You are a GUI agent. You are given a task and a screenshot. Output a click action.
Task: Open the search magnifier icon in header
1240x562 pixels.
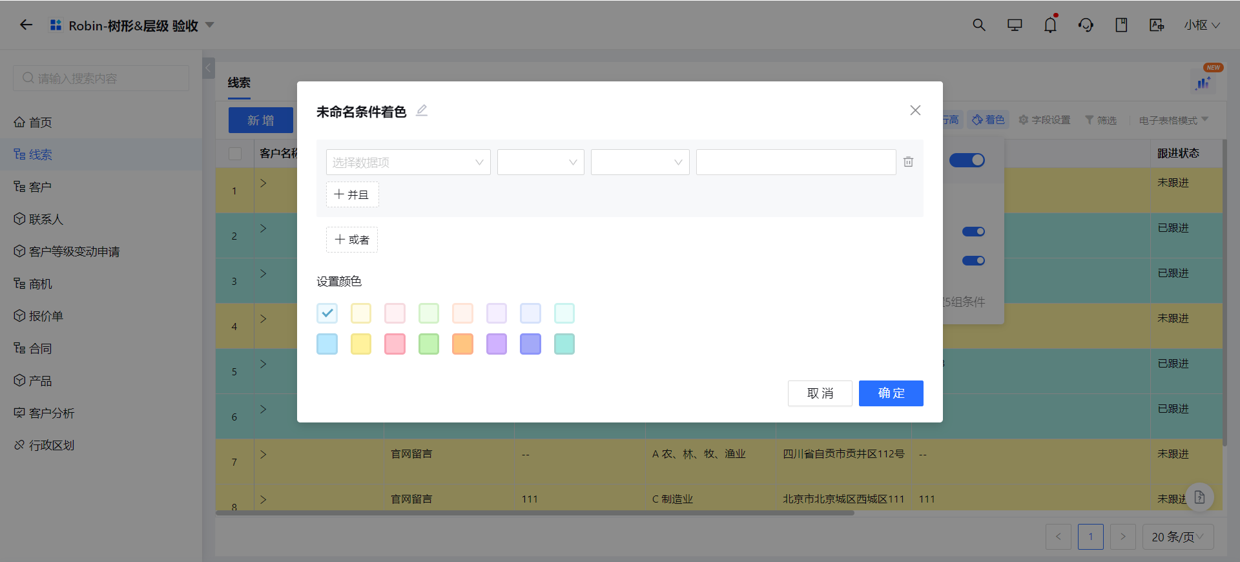point(979,25)
